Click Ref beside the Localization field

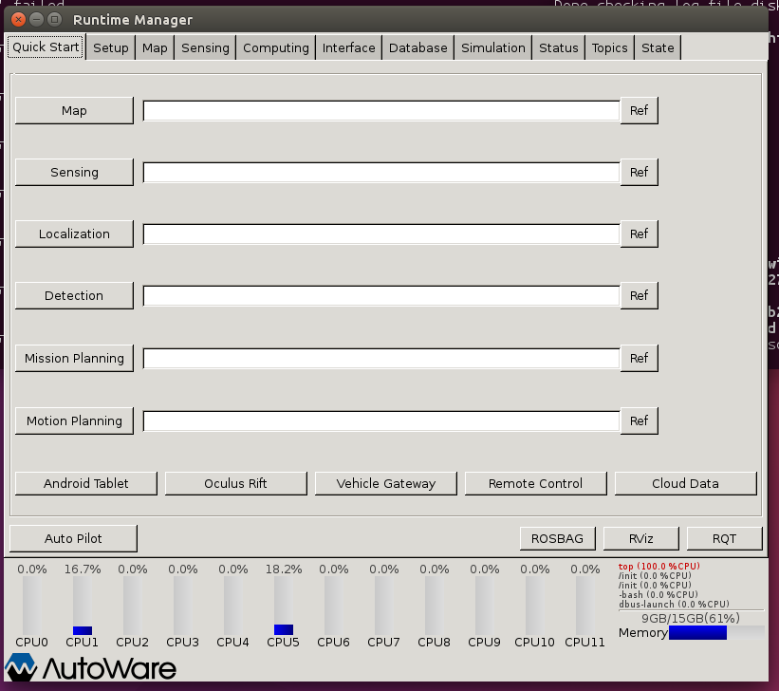639,233
